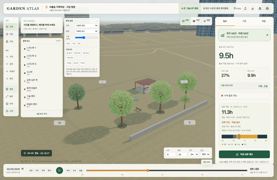This screenshot has width=277, height=180.
Task: Set time to 일몰 sunset
Action: pos(81,170)
